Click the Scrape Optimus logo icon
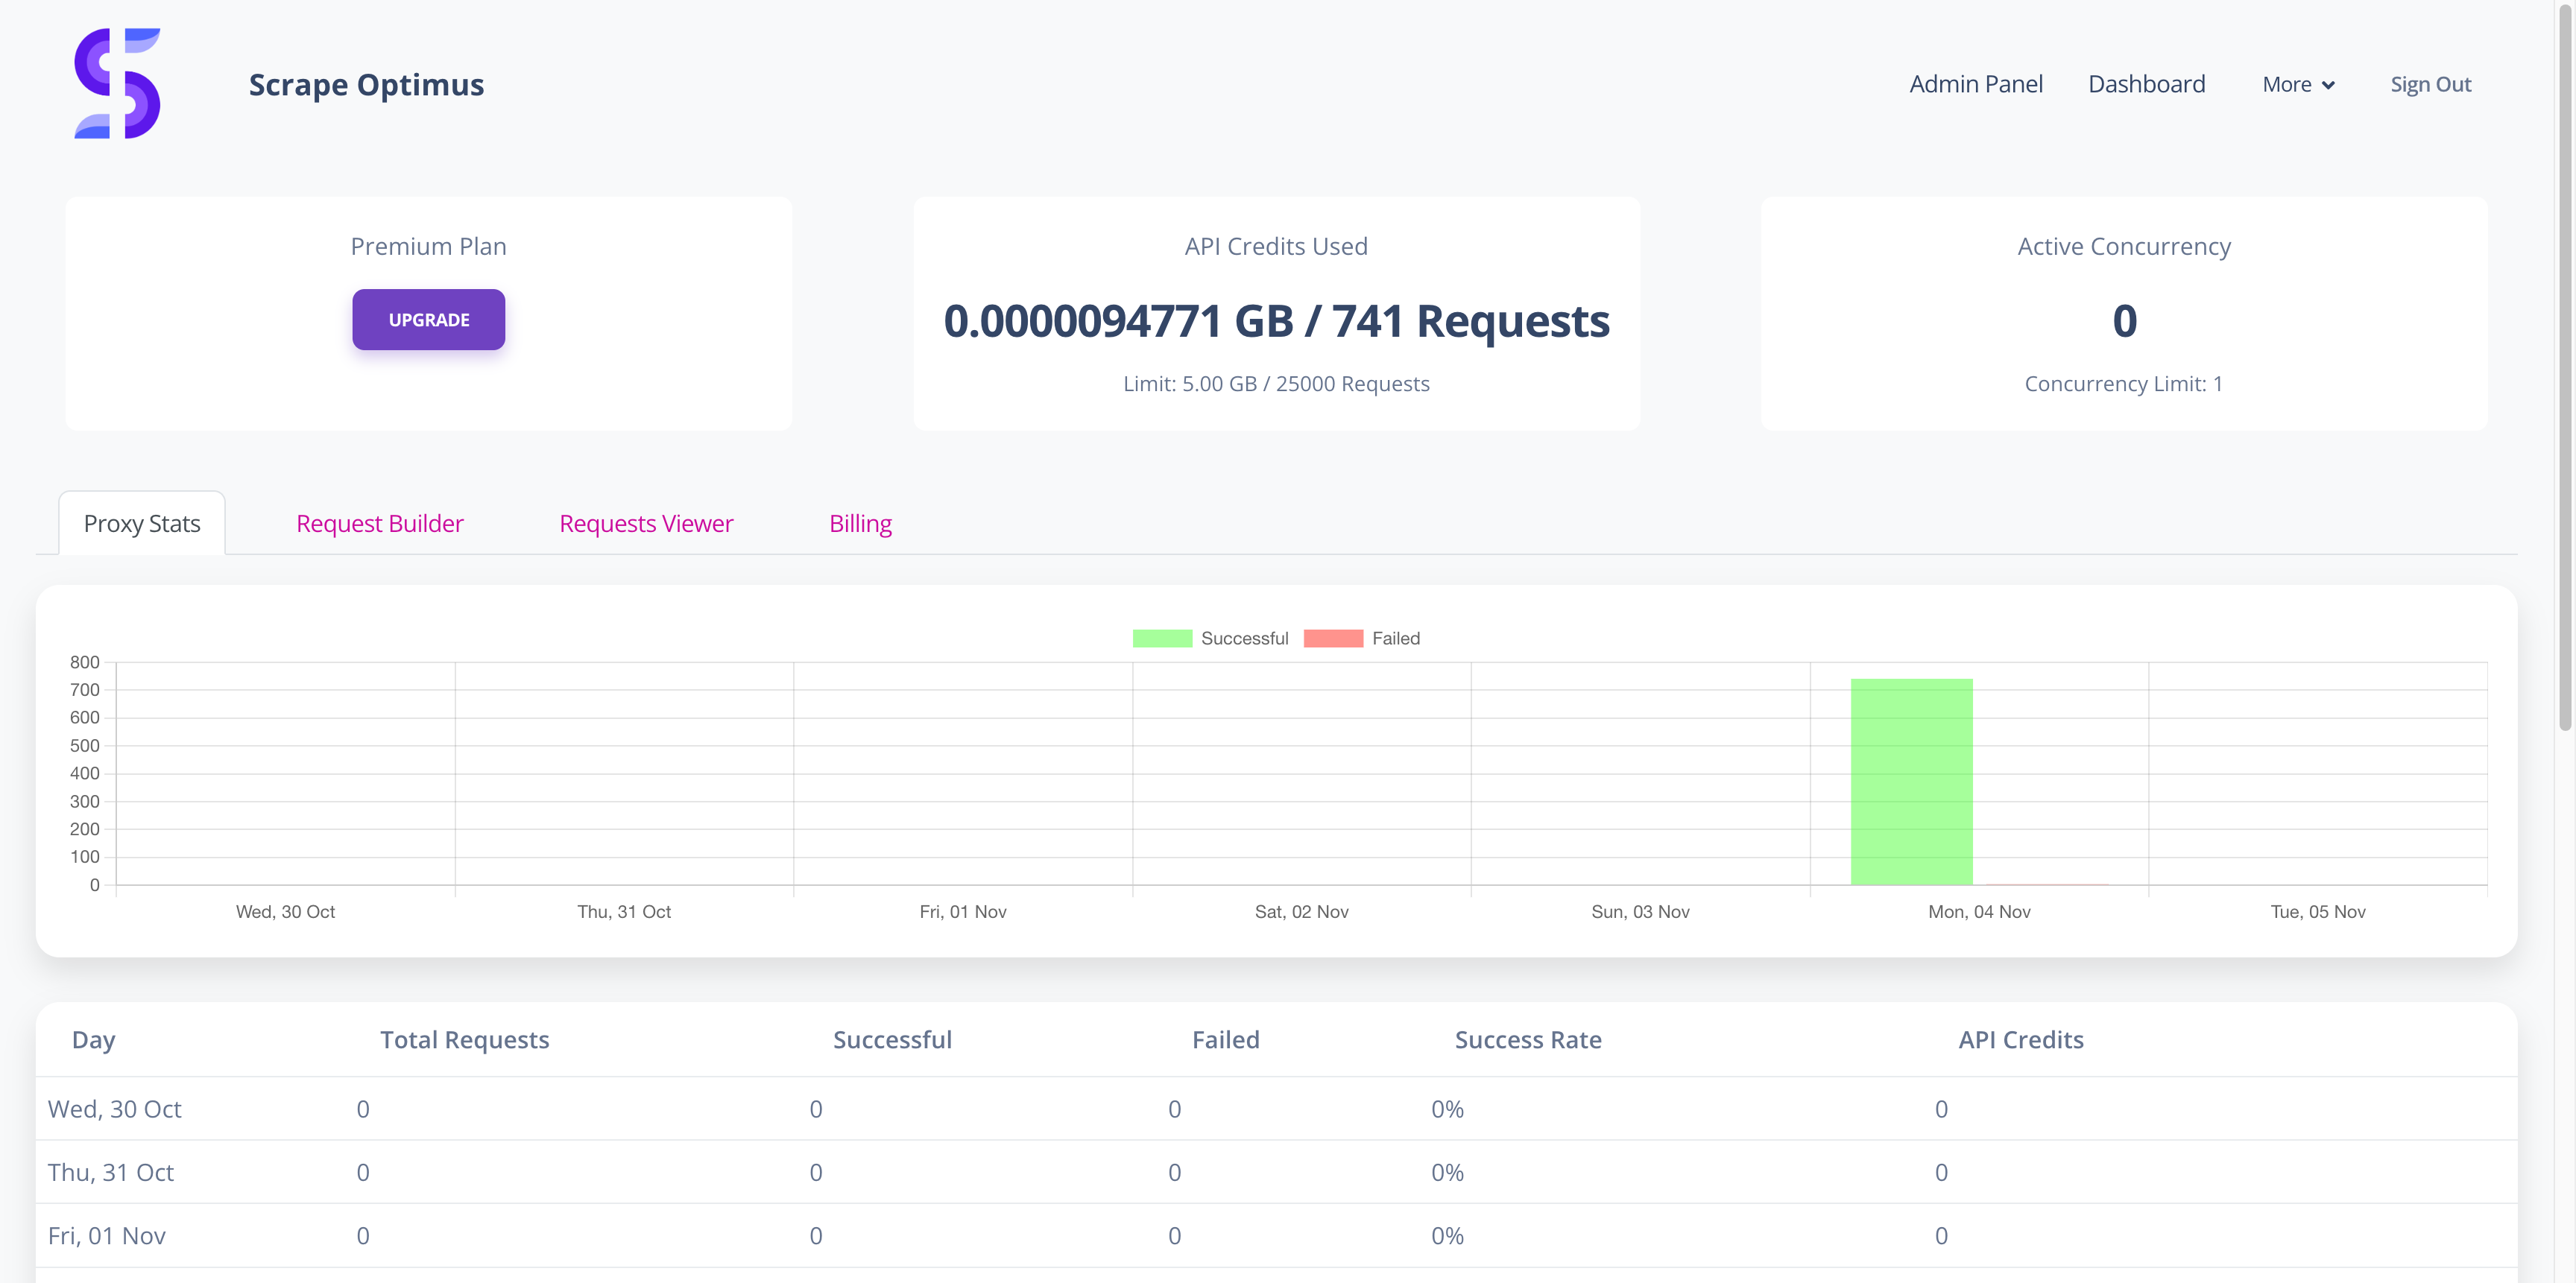This screenshot has width=2576, height=1283. coord(117,84)
